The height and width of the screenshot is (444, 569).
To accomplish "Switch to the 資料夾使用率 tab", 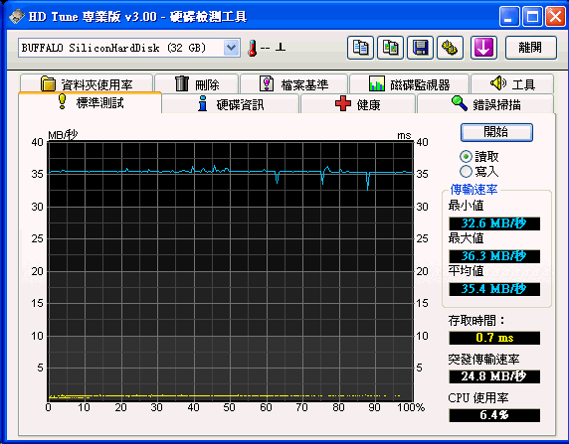I will (x=87, y=83).
